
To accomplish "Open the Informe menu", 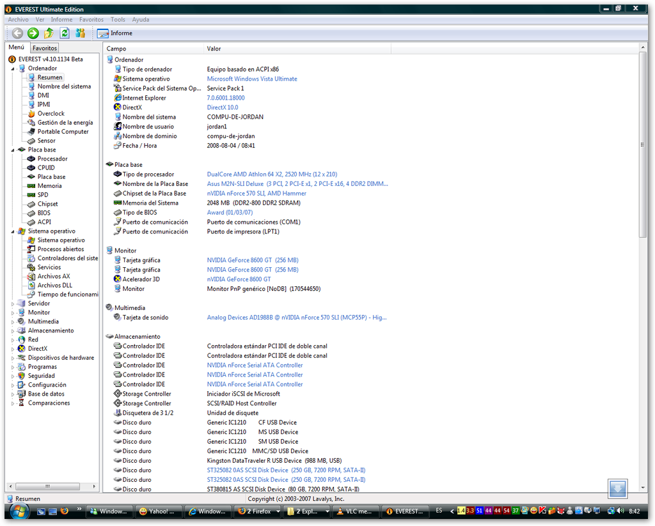I will click(62, 20).
